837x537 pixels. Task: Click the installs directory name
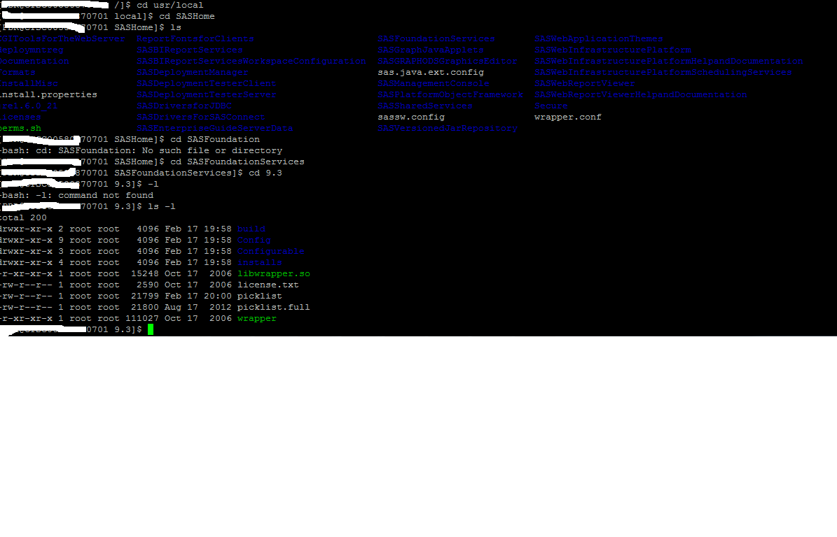[x=261, y=262]
